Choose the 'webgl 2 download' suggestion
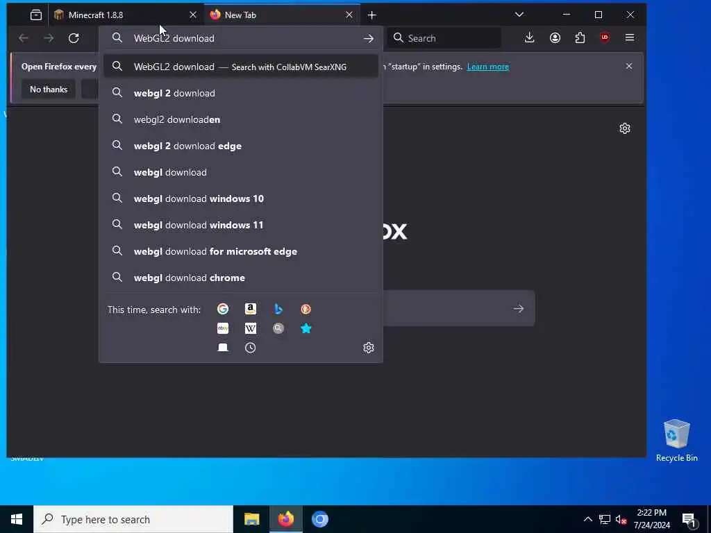 (241, 93)
